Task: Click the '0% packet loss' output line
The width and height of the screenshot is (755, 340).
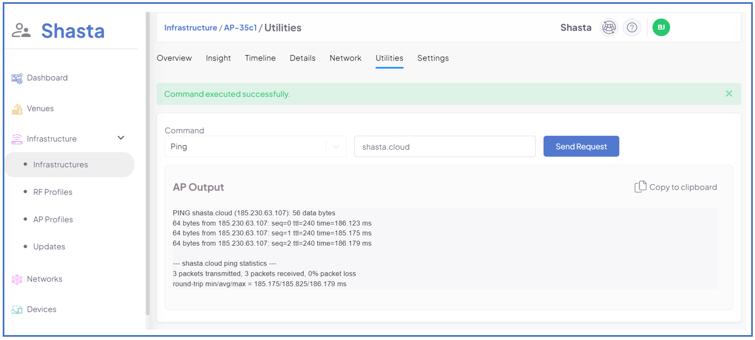Action: coord(264,274)
